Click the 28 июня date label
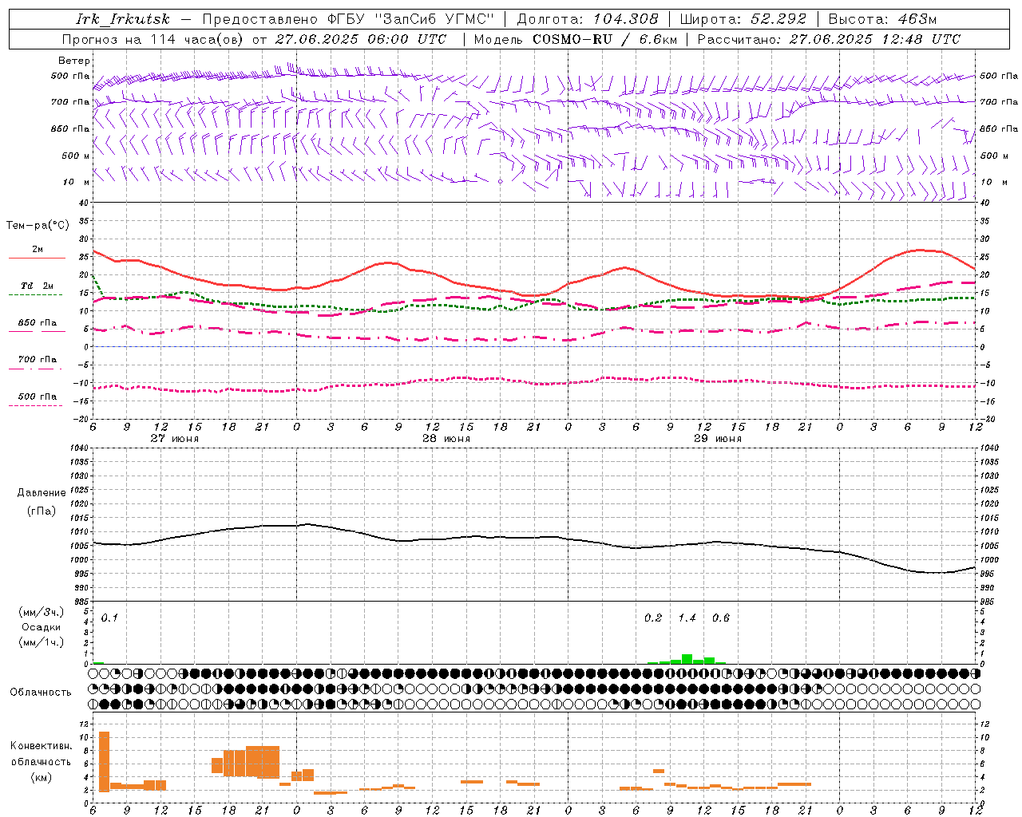 point(446,439)
